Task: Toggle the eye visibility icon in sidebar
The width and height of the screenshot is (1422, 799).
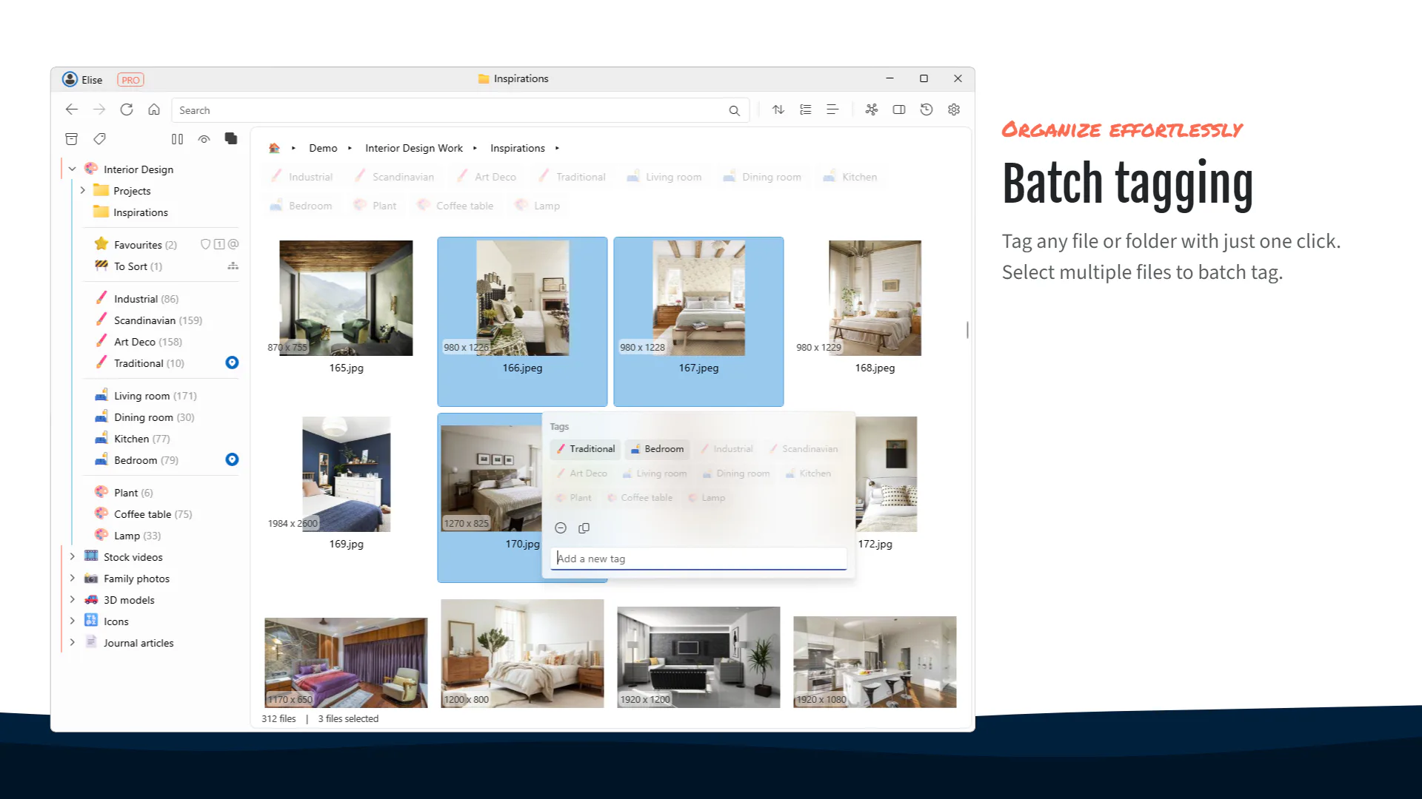Action: [204, 138]
